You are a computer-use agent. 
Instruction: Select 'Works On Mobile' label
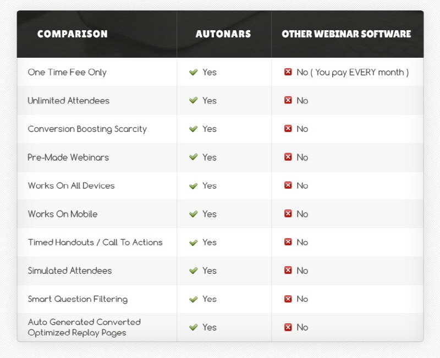click(63, 214)
